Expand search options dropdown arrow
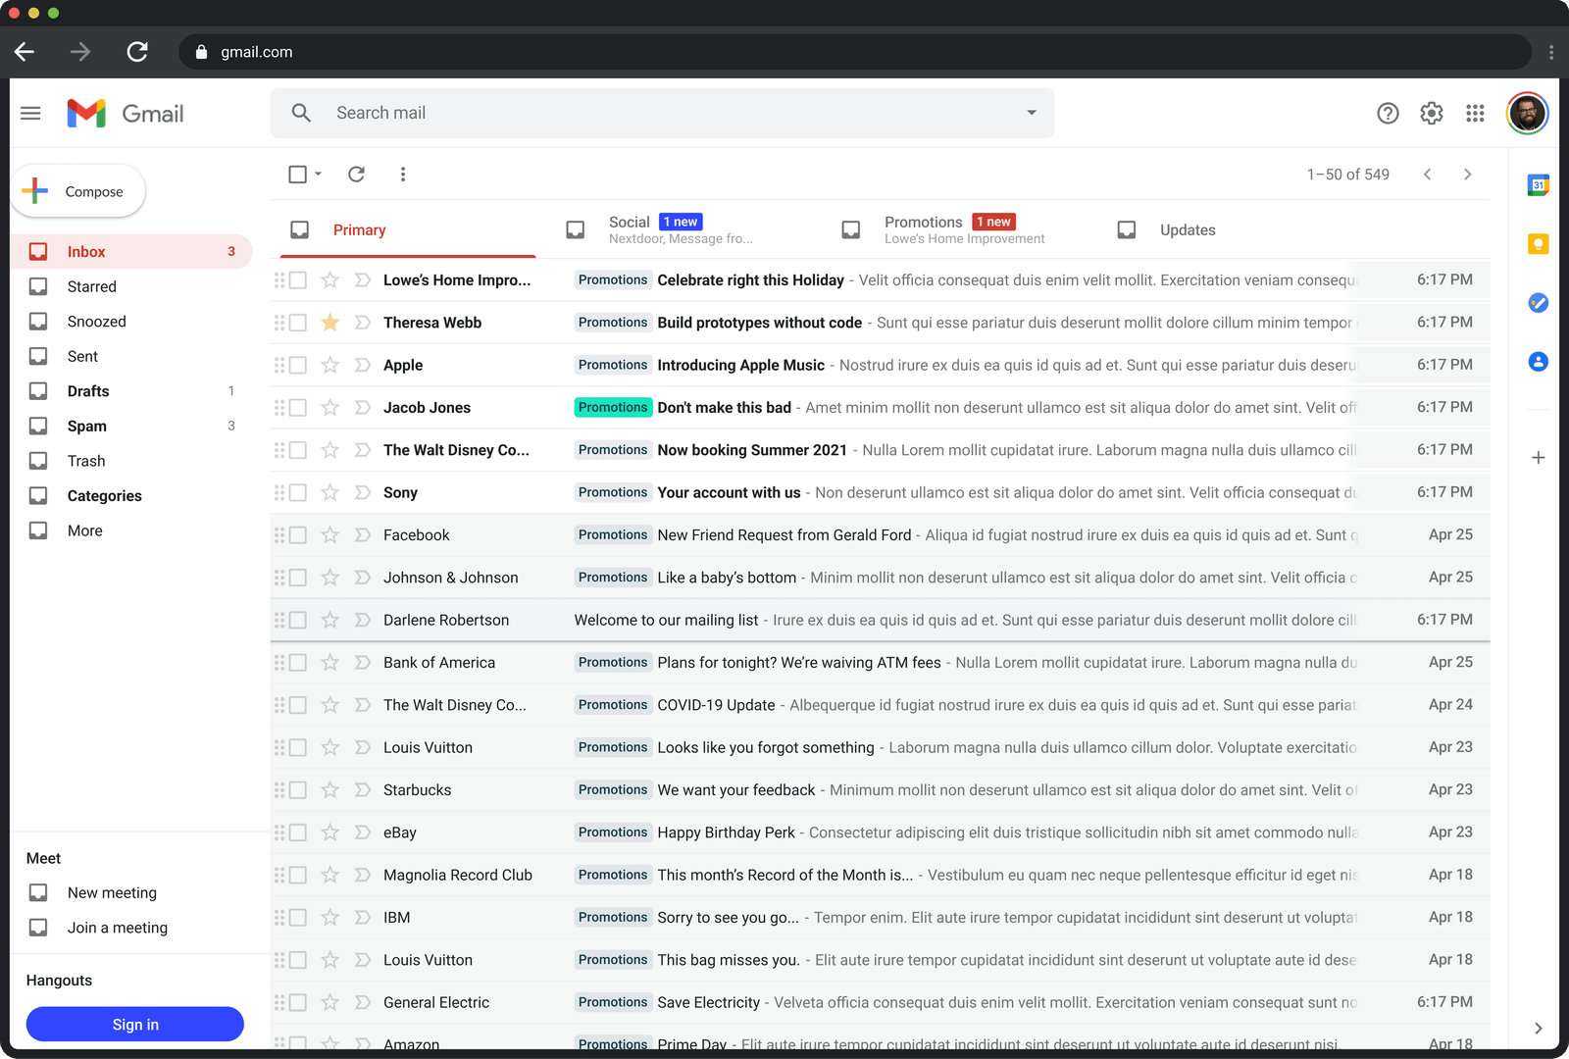1569x1059 pixels. [x=1031, y=113]
